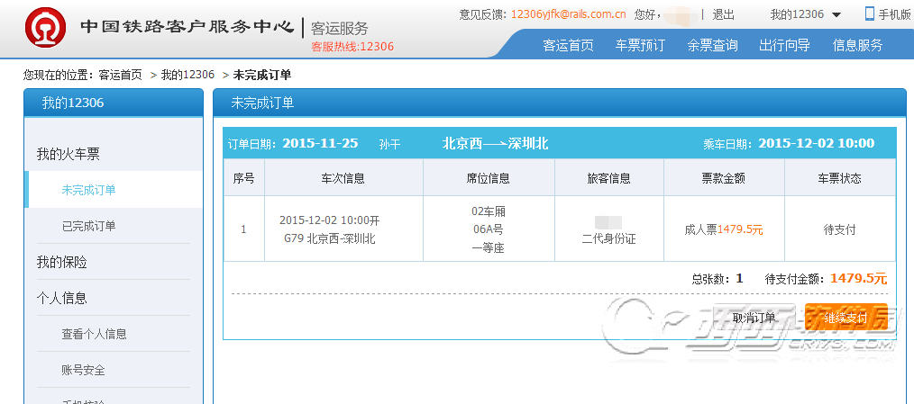
Task: Open the 余票查询 navigation menu
Action: pyautogui.click(x=712, y=45)
